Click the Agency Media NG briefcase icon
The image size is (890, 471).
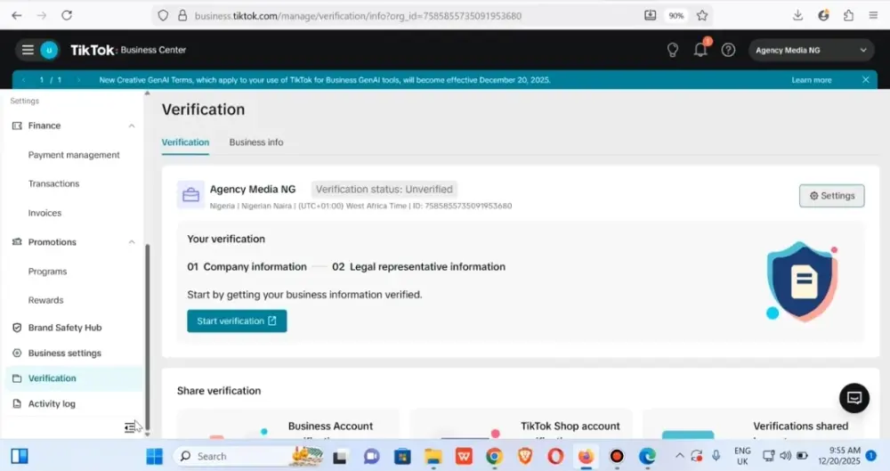[x=190, y=195]
